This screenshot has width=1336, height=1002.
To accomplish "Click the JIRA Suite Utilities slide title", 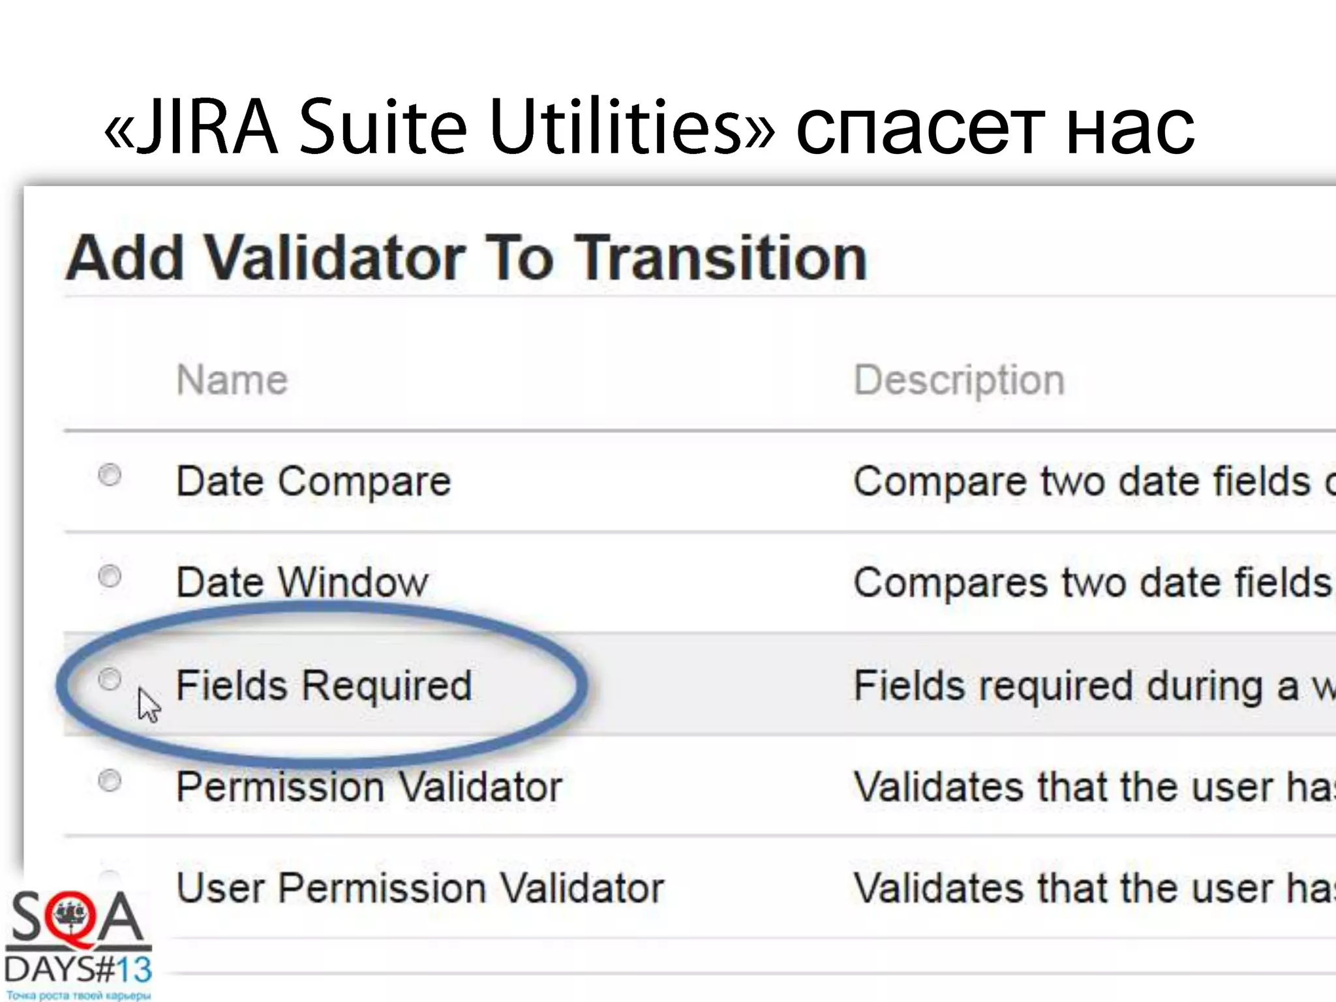I will click(x=649, y=125).
